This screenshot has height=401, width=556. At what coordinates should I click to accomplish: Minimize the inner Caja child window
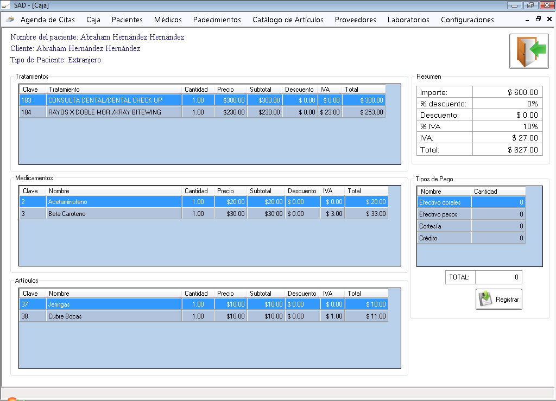tap(527, 20)
